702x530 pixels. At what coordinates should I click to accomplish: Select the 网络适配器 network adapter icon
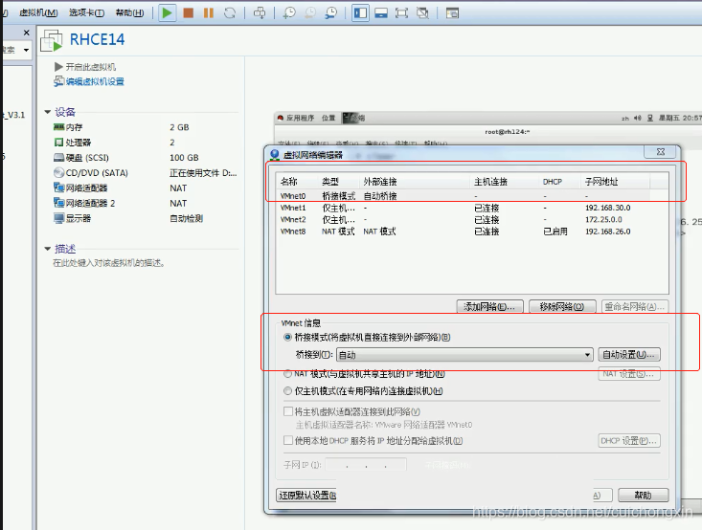[x=58, y=188]
